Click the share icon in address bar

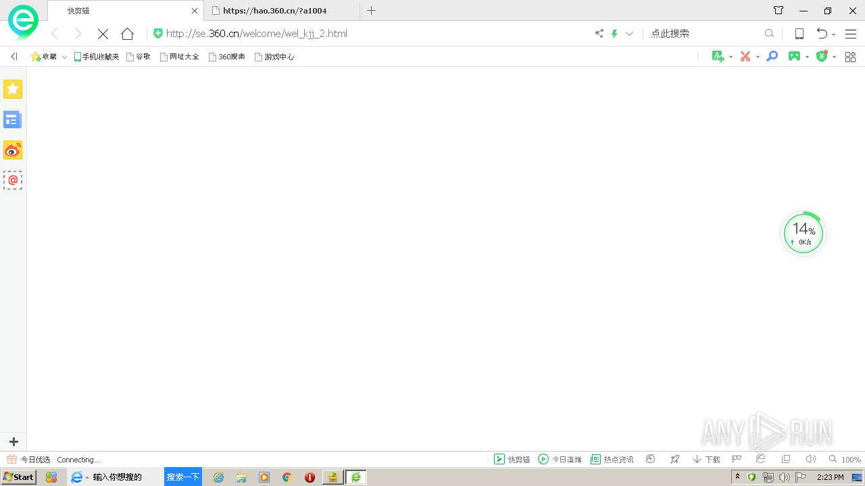point(599,33)
